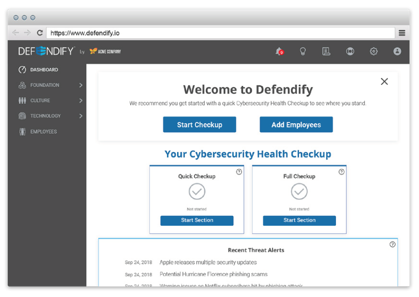Click the Quick Checkup checkmark circle

coord(197,191)
